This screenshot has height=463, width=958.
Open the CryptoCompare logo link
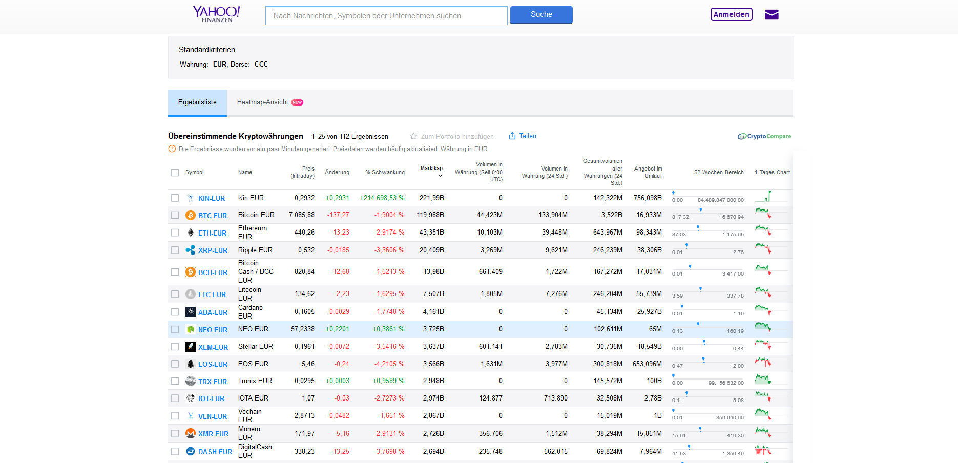click(764, 136)
